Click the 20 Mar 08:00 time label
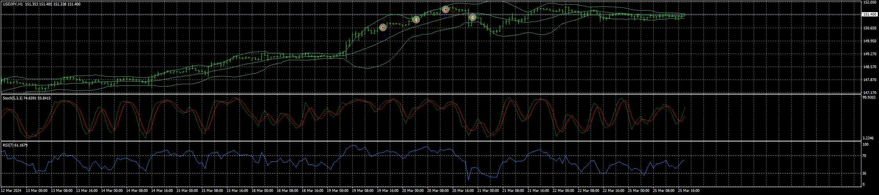The height and width of the screenshot is (195, 879). tap(438, 191)
